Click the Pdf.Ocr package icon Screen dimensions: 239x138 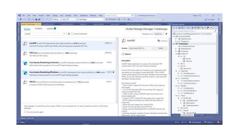pyautogui.click(x=25, y=83)
